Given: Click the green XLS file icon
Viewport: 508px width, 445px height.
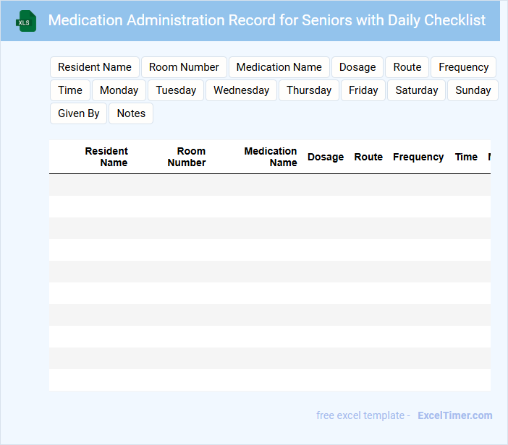Looking at the screenshot, I should click(26, 21).
